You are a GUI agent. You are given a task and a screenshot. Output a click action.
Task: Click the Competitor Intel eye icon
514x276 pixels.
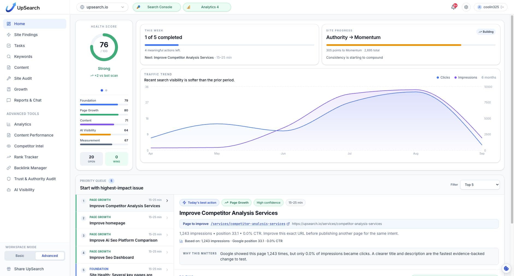tap(9, 146)
